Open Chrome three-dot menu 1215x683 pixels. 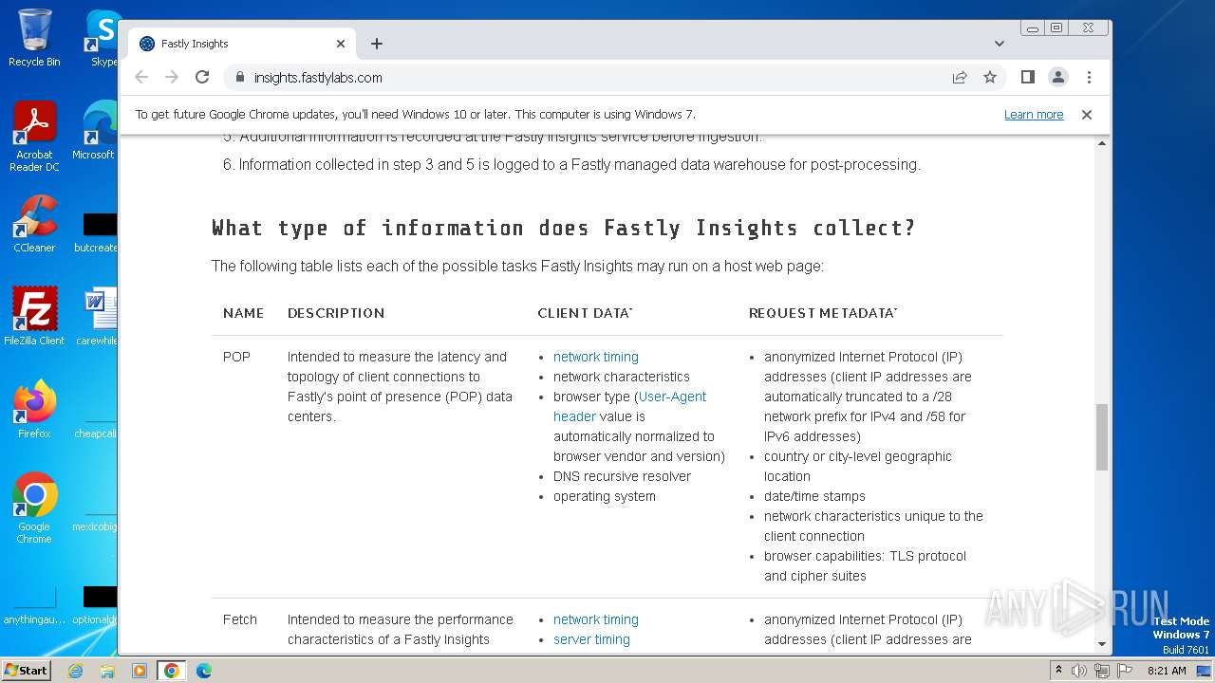pyautogui.click(x=1089, y=78)
